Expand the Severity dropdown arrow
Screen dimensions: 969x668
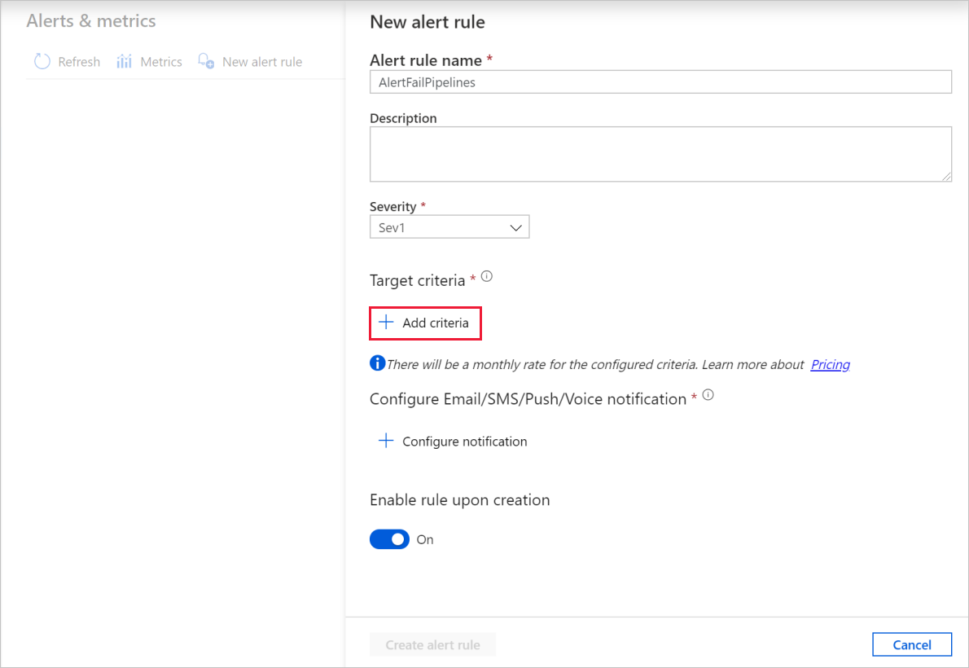515,226
